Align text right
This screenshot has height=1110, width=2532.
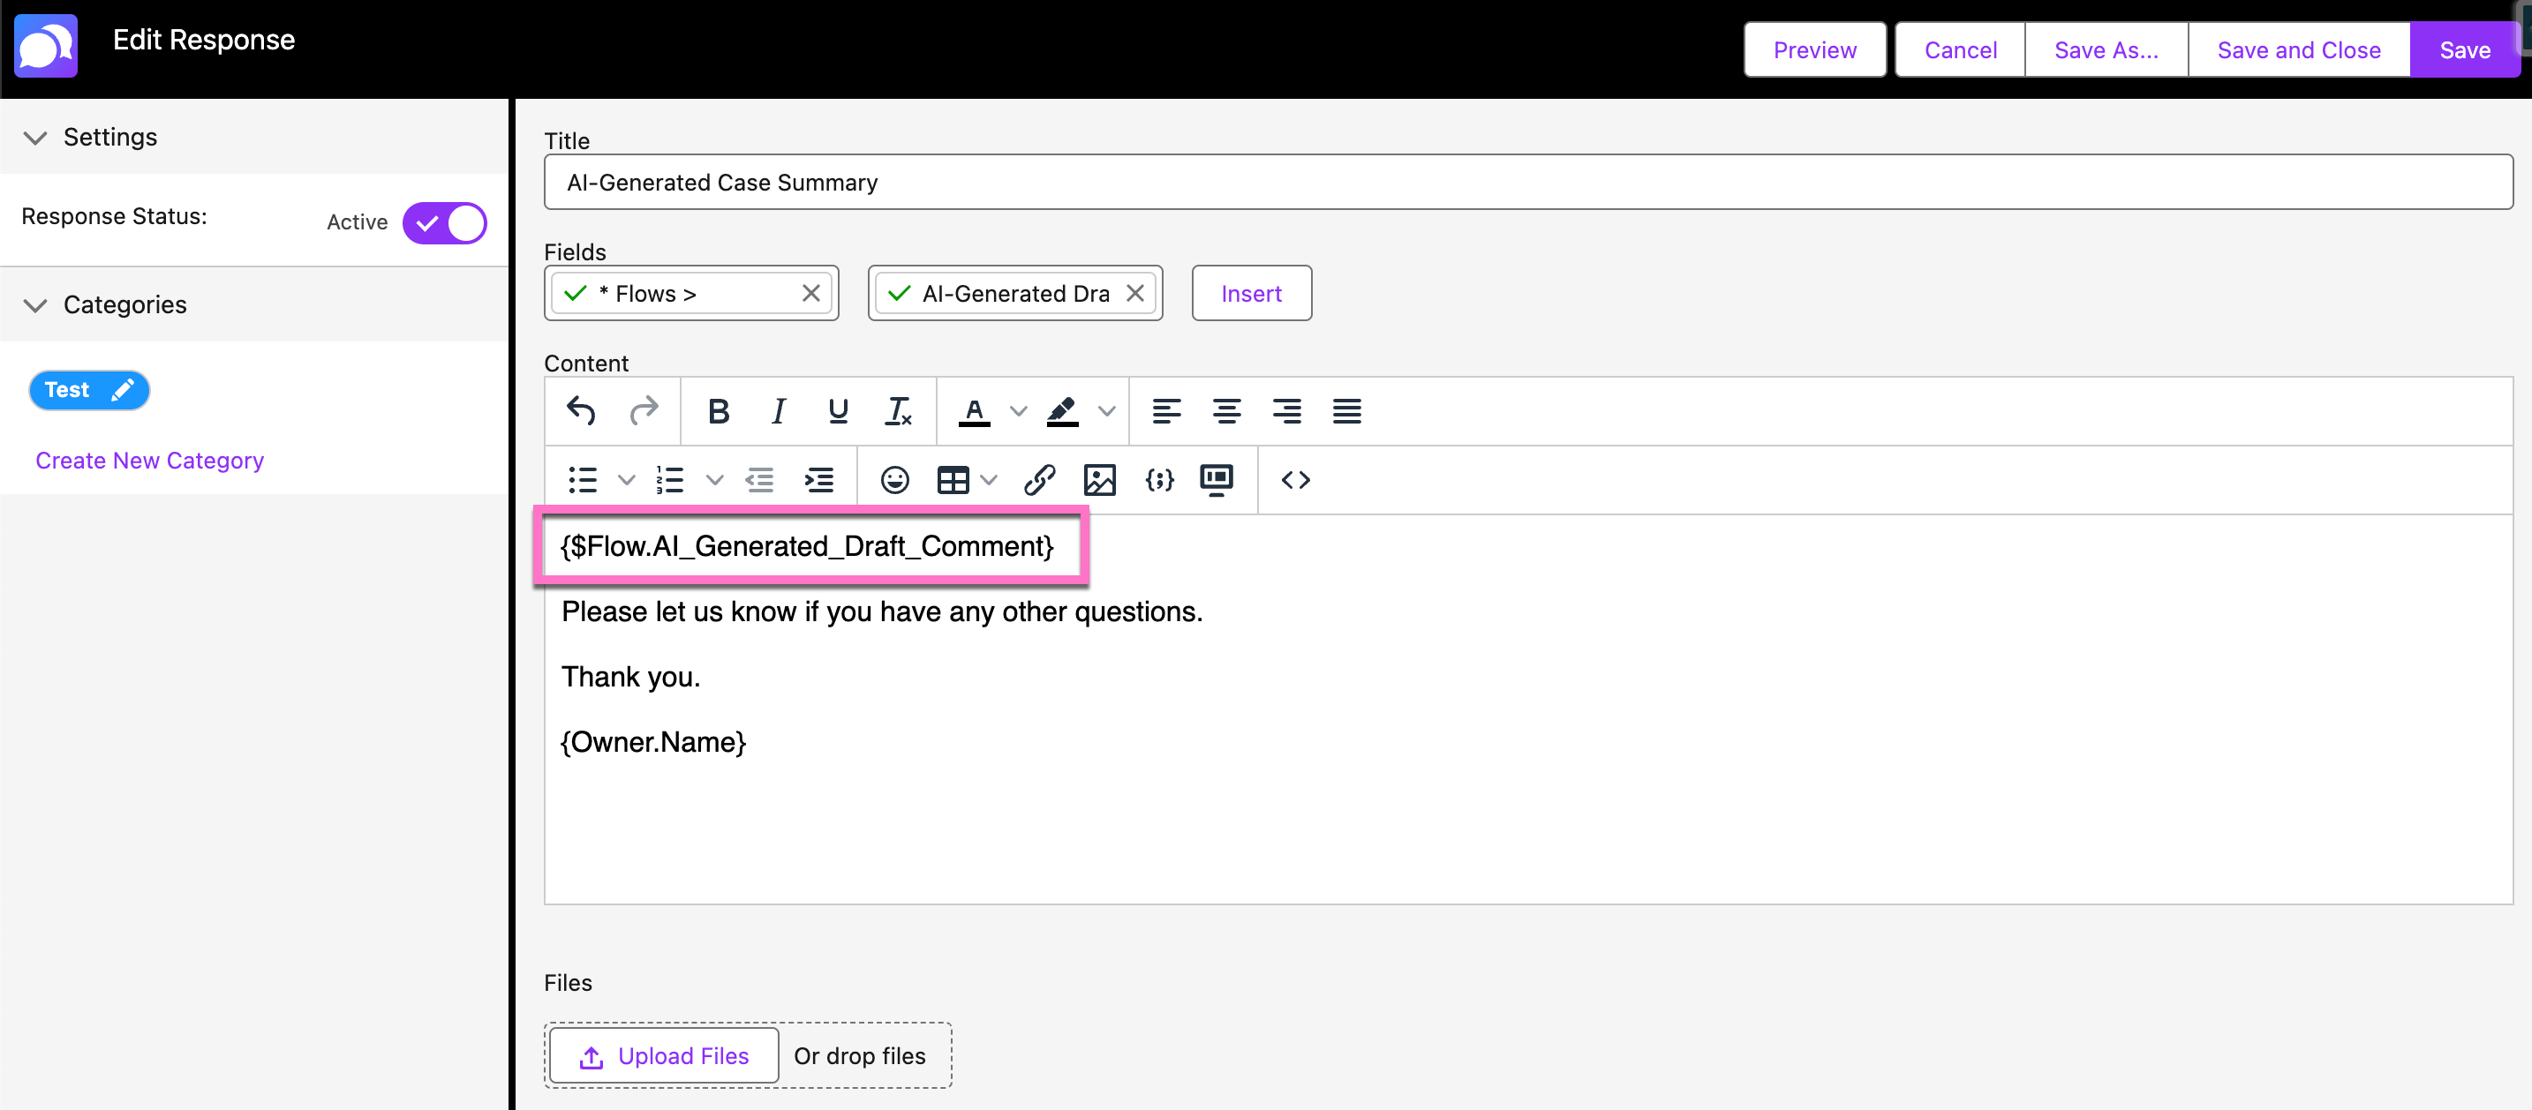1286,410
